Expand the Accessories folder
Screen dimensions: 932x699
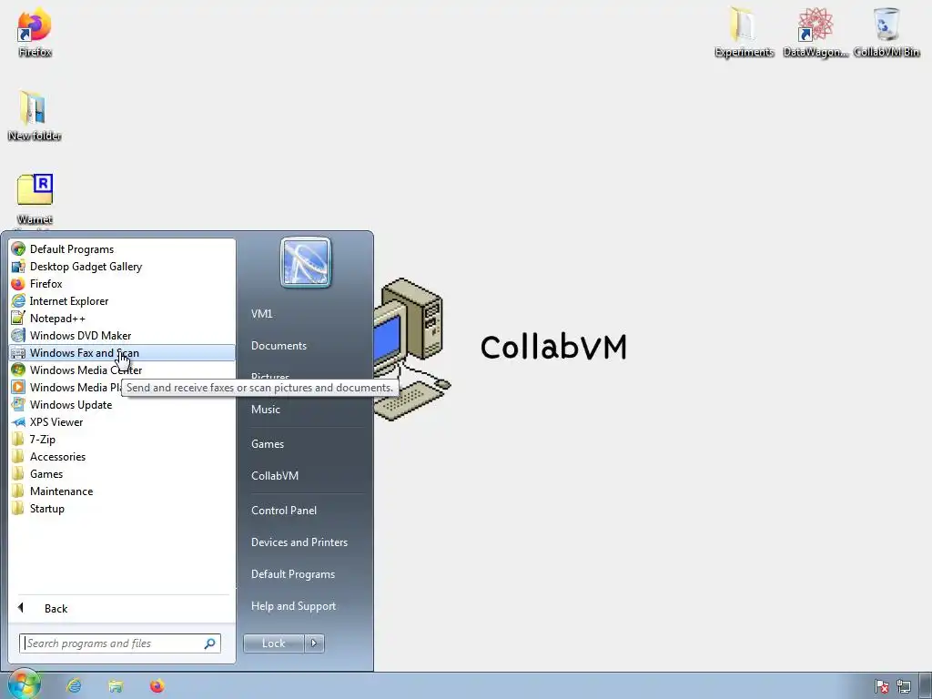(122, 457)
